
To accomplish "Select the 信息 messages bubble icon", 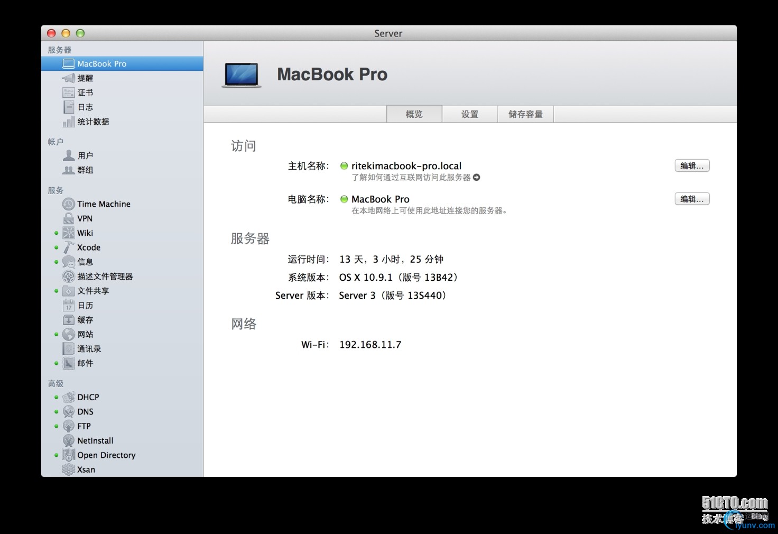I will [69, 262].
